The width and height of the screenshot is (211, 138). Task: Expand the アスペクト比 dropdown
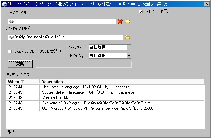(x=129, y=47)
